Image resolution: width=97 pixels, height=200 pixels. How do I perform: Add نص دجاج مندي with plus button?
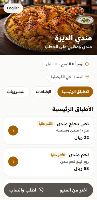13,130
